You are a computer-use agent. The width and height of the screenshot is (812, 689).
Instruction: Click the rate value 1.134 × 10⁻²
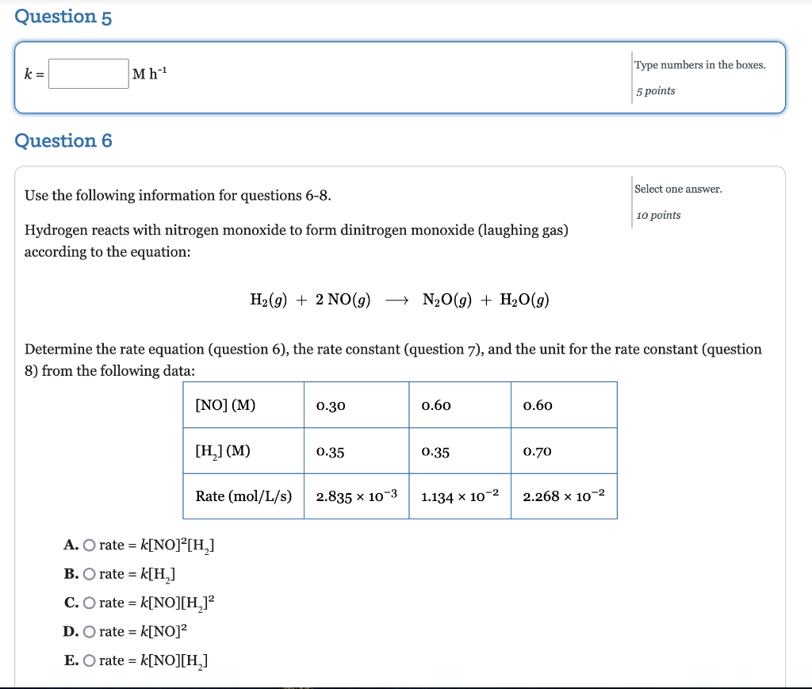tap(458, 496)
